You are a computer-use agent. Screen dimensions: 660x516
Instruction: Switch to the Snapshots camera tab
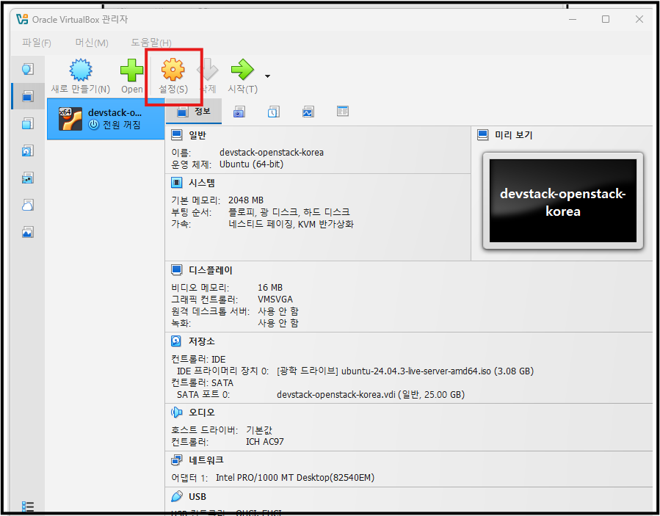point(239,112)
